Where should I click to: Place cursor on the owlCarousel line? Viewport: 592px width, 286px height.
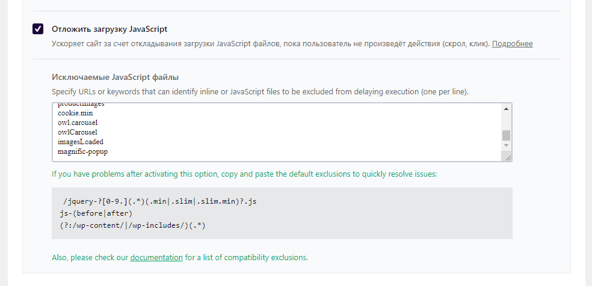[78, 132]
